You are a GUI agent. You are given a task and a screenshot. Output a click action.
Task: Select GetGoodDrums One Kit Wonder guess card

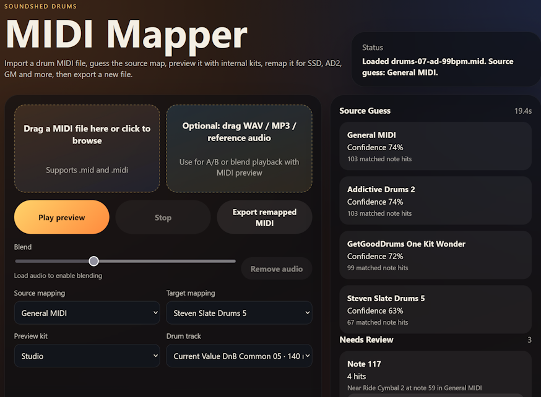[x=435, y=255]
